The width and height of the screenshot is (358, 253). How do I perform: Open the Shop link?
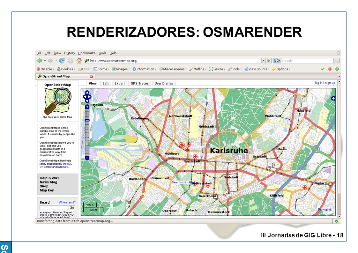44,186
